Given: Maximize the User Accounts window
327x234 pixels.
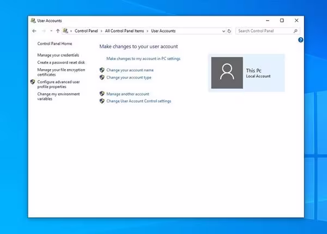Looking at the screenshot, I should (x=282, y=20).
